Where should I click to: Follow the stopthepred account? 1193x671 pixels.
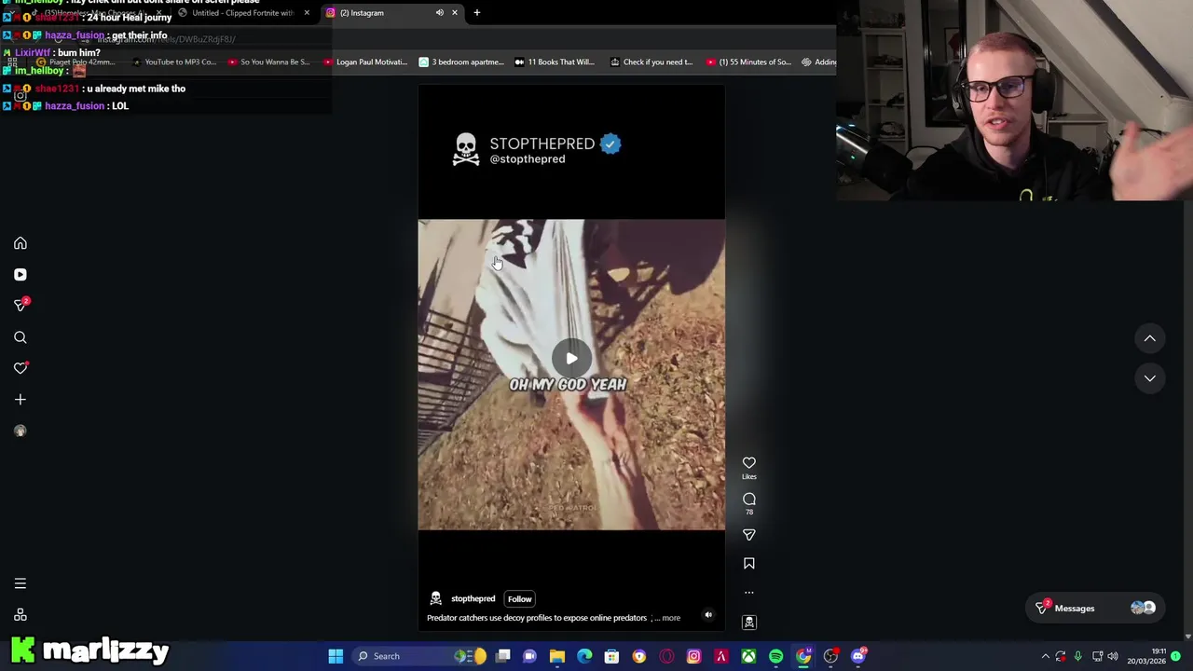519,599
